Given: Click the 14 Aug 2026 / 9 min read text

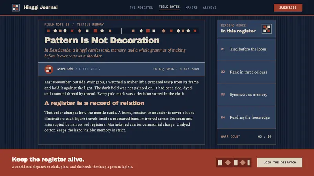Looking at the screenshot, I should [x=176, y=69].
